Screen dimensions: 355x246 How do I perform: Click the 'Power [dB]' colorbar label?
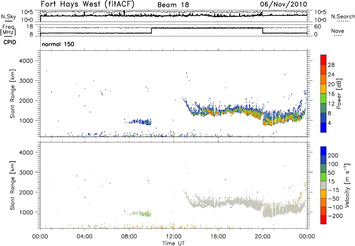pos(339,94)
